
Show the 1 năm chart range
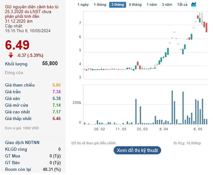[x=152, y=5]
